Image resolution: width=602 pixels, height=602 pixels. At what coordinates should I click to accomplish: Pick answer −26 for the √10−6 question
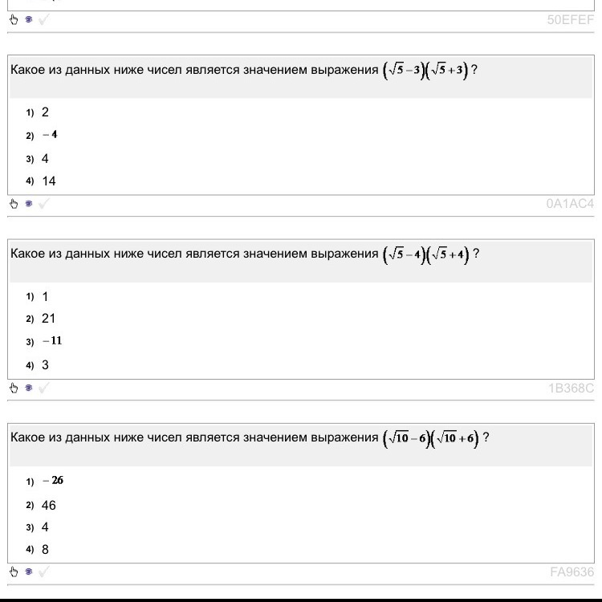(x=53, y=481)
